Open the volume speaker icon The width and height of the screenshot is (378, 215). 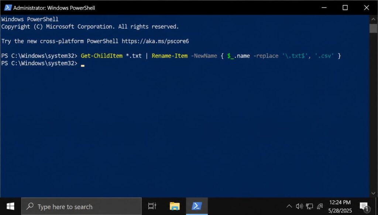[x=299, y=206]
